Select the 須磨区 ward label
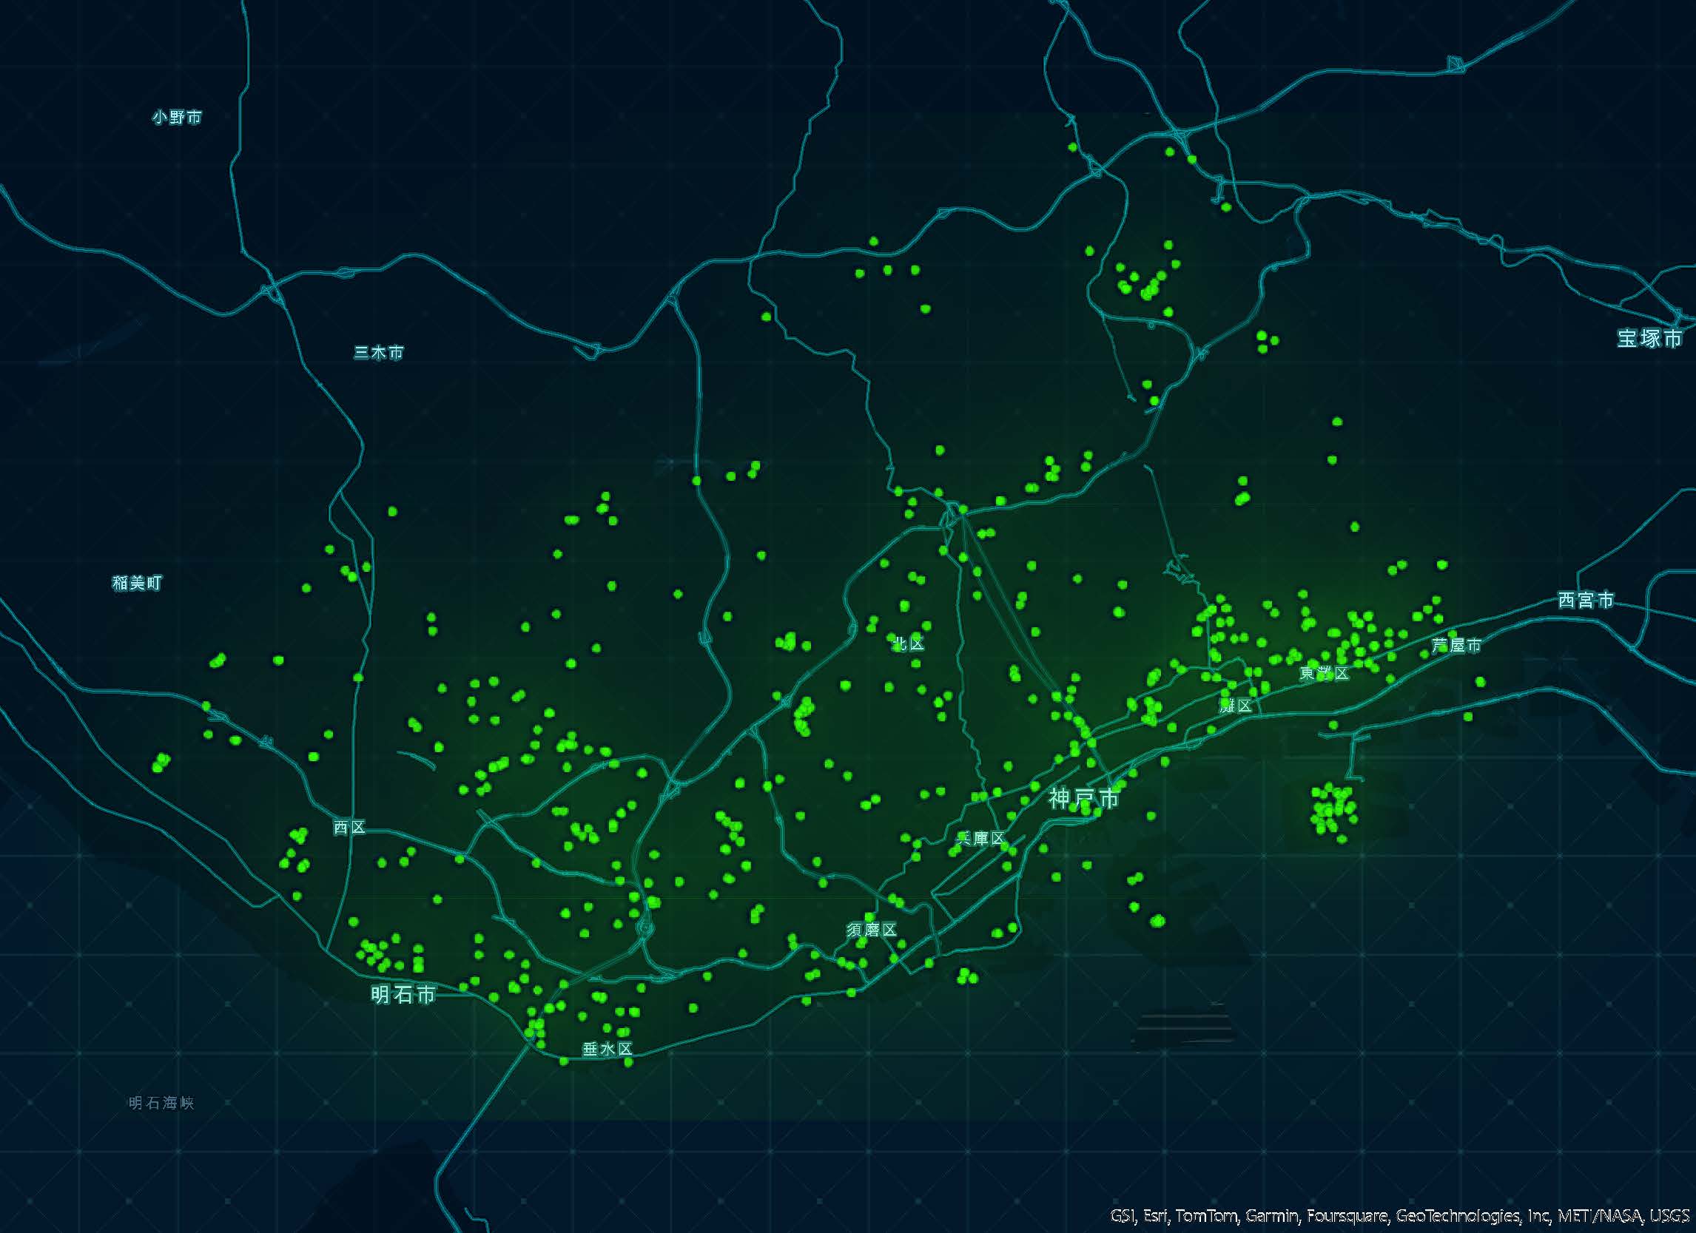This screenshot has width=1696, height=1233. point(872,930)
